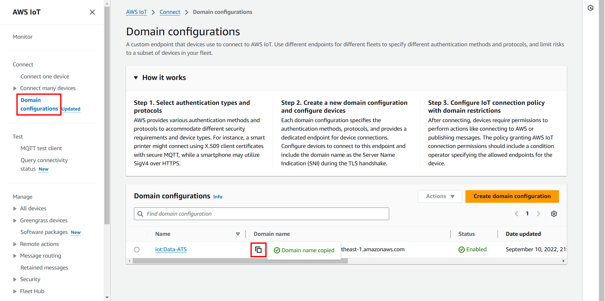This screenshot has width=605, height=301.
Task: Open Connect one device
Action: [45, 77]
